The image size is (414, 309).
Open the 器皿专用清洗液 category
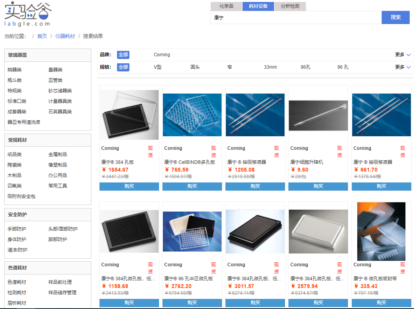coord(24,122)
